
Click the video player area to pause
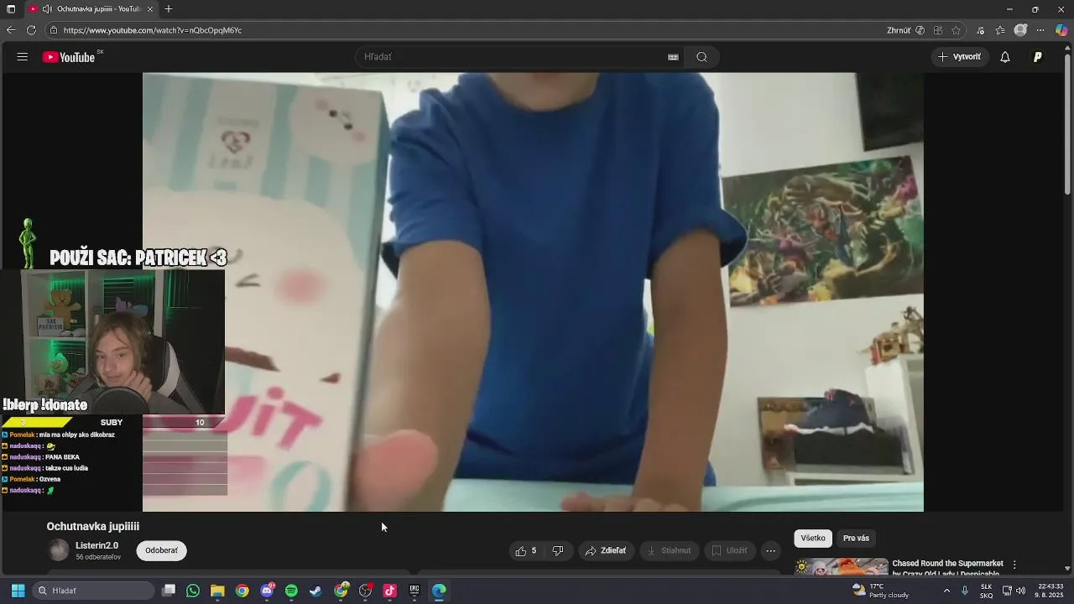point(533,292)
